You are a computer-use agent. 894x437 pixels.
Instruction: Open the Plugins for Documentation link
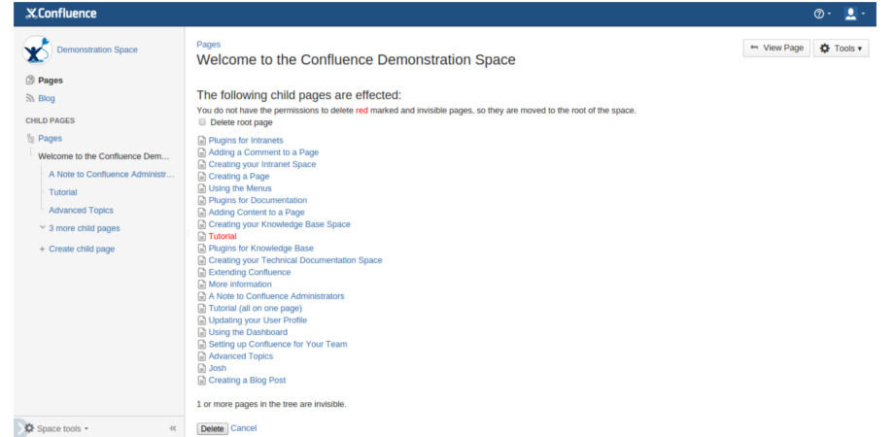pos(258,200)
